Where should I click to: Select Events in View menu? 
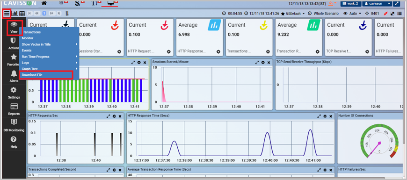pos(49,50)
